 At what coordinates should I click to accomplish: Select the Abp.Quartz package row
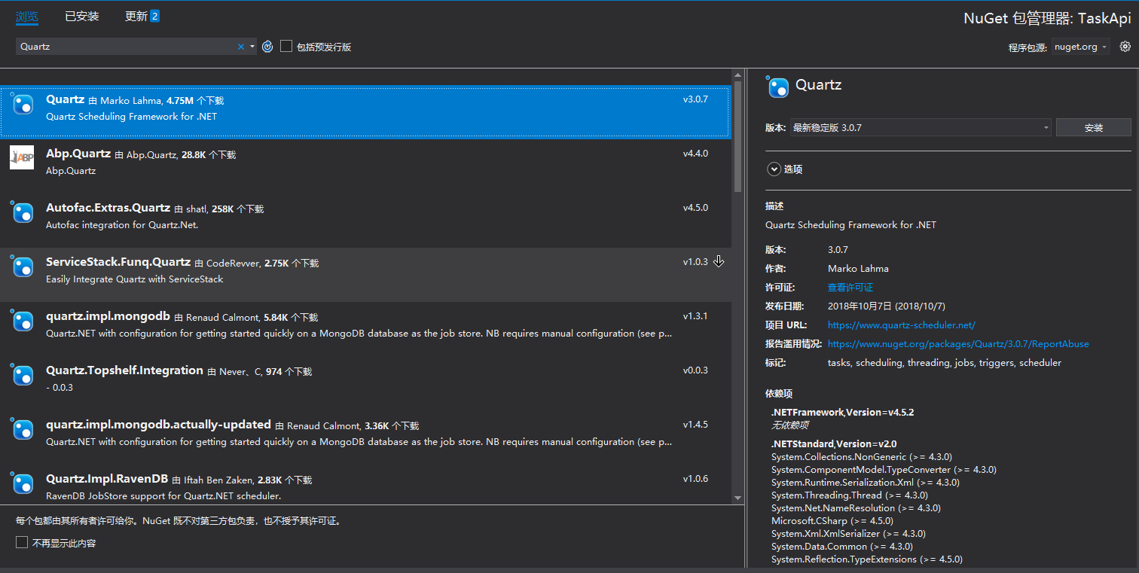[365, 166]
